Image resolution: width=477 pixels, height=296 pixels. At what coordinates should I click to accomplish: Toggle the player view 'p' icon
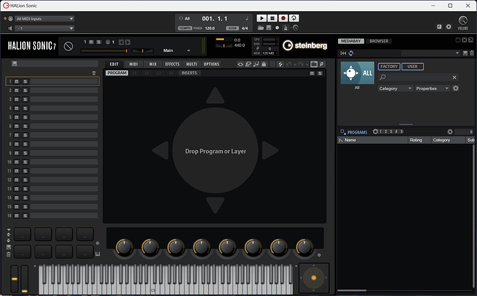(x=321, y=64)
